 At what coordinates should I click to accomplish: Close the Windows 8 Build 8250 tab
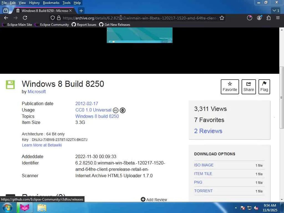70,11
